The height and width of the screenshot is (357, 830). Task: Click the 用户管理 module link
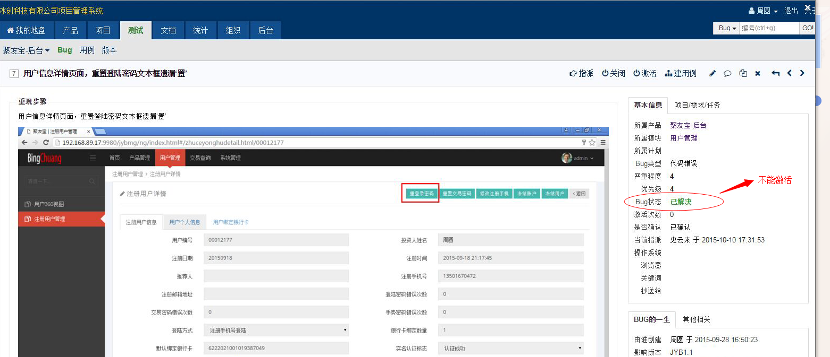tap(683, 138)
